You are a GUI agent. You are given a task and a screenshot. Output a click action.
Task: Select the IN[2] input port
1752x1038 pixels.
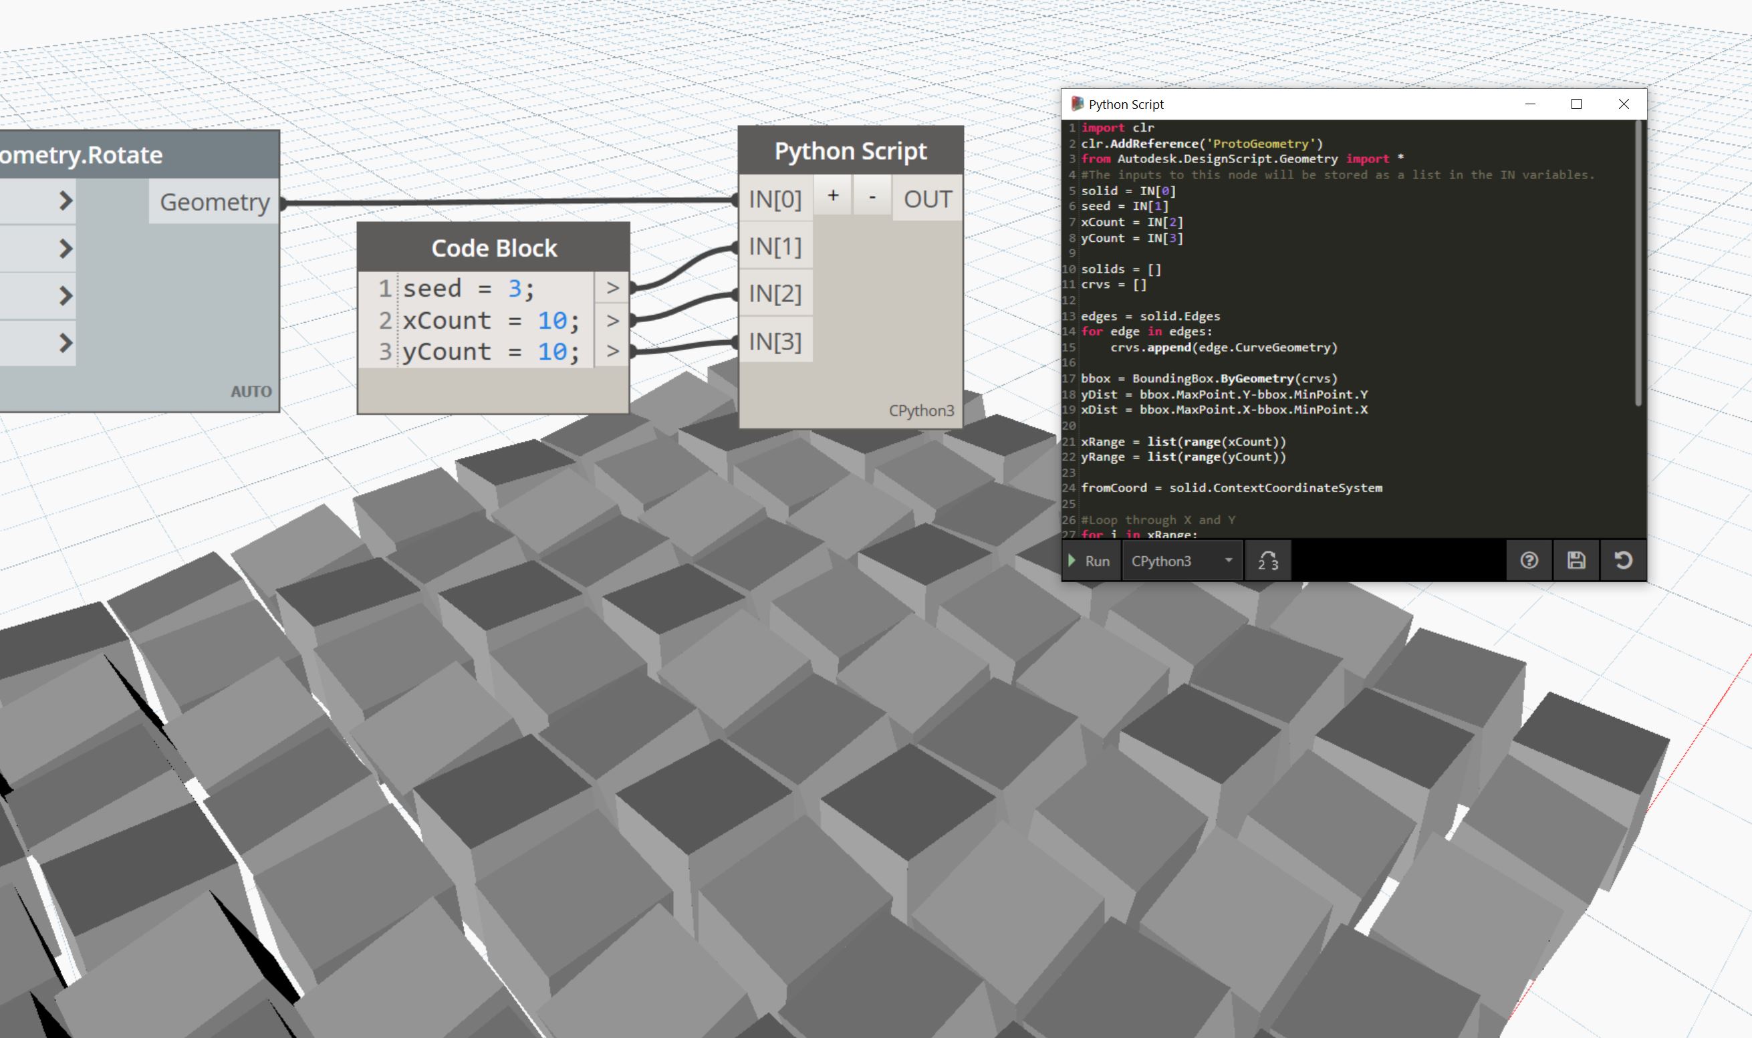pos(775,294)
